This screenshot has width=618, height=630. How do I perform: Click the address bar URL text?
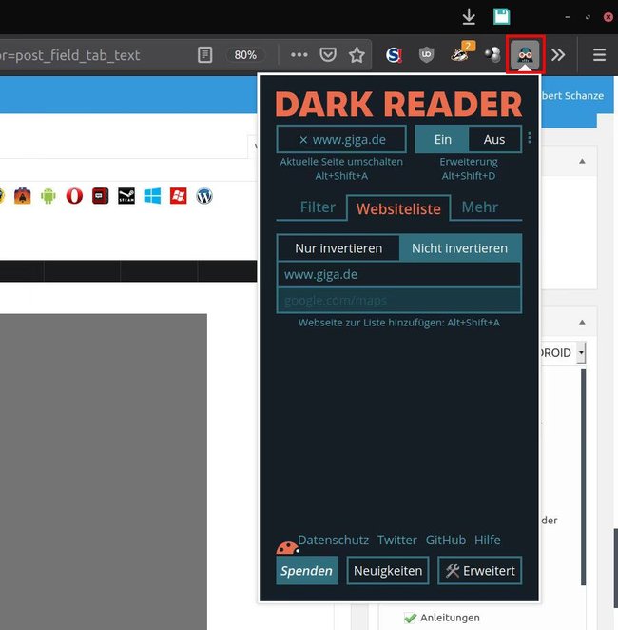(x=70, y=55)
